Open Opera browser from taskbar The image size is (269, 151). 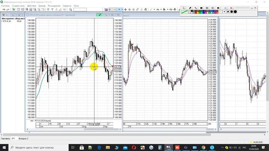134,147
